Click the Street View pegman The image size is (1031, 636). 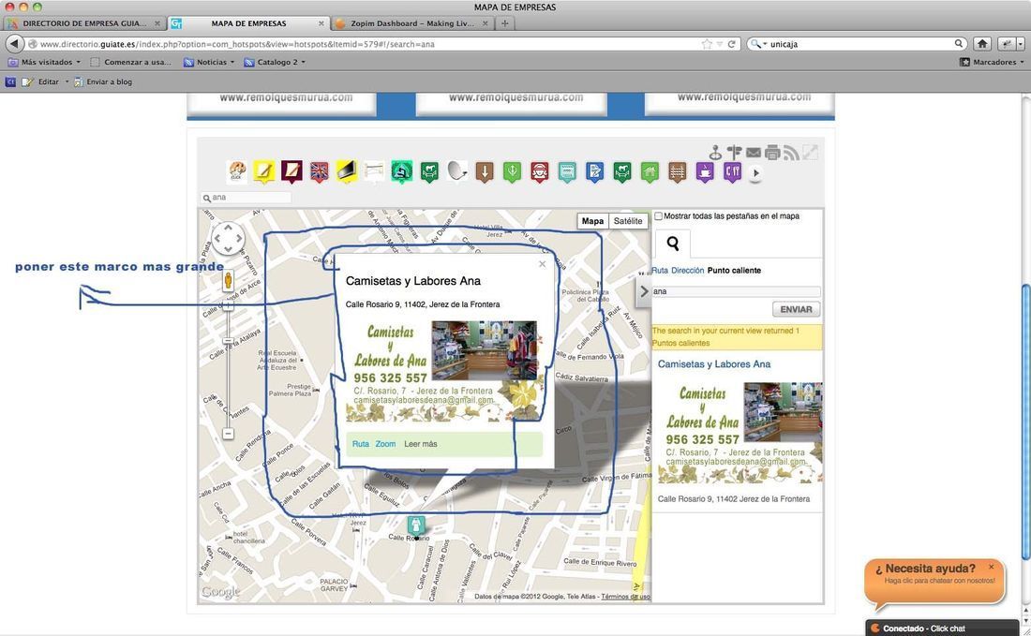click(x=228, y=281)
